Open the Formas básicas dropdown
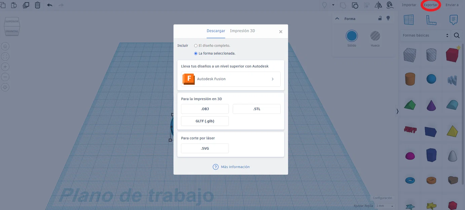The width and height of the screenshot is (465, 210). (425, 35)
